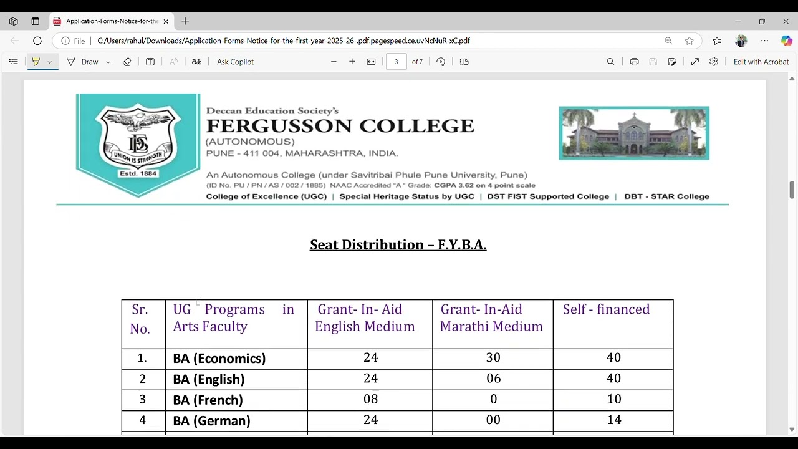The height and width of the screenshot is (449, 798).
Task: Click the Save icon in the PDF toolbar
Action: [653, 62]
